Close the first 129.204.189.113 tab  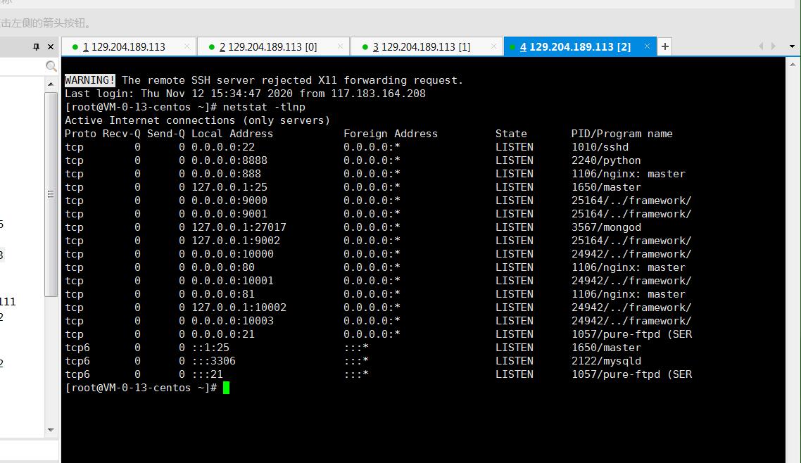point(187,46)
